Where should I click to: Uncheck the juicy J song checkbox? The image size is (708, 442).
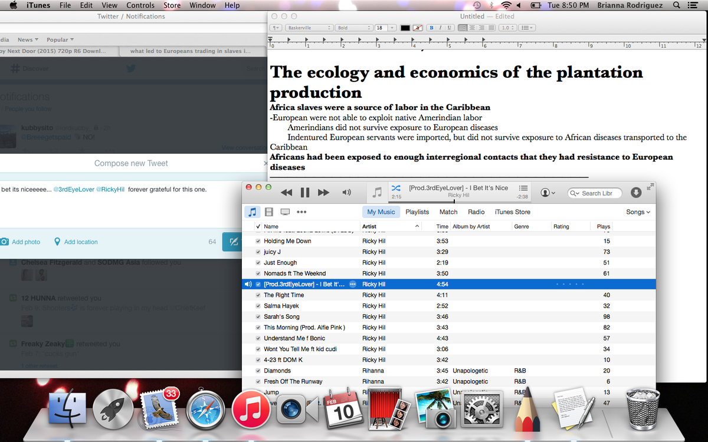pyautogui.click(x=258, y=252)
